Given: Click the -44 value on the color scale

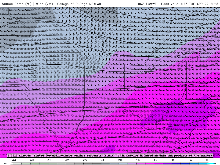Looking at the screenshot, I should click(13, 160).
